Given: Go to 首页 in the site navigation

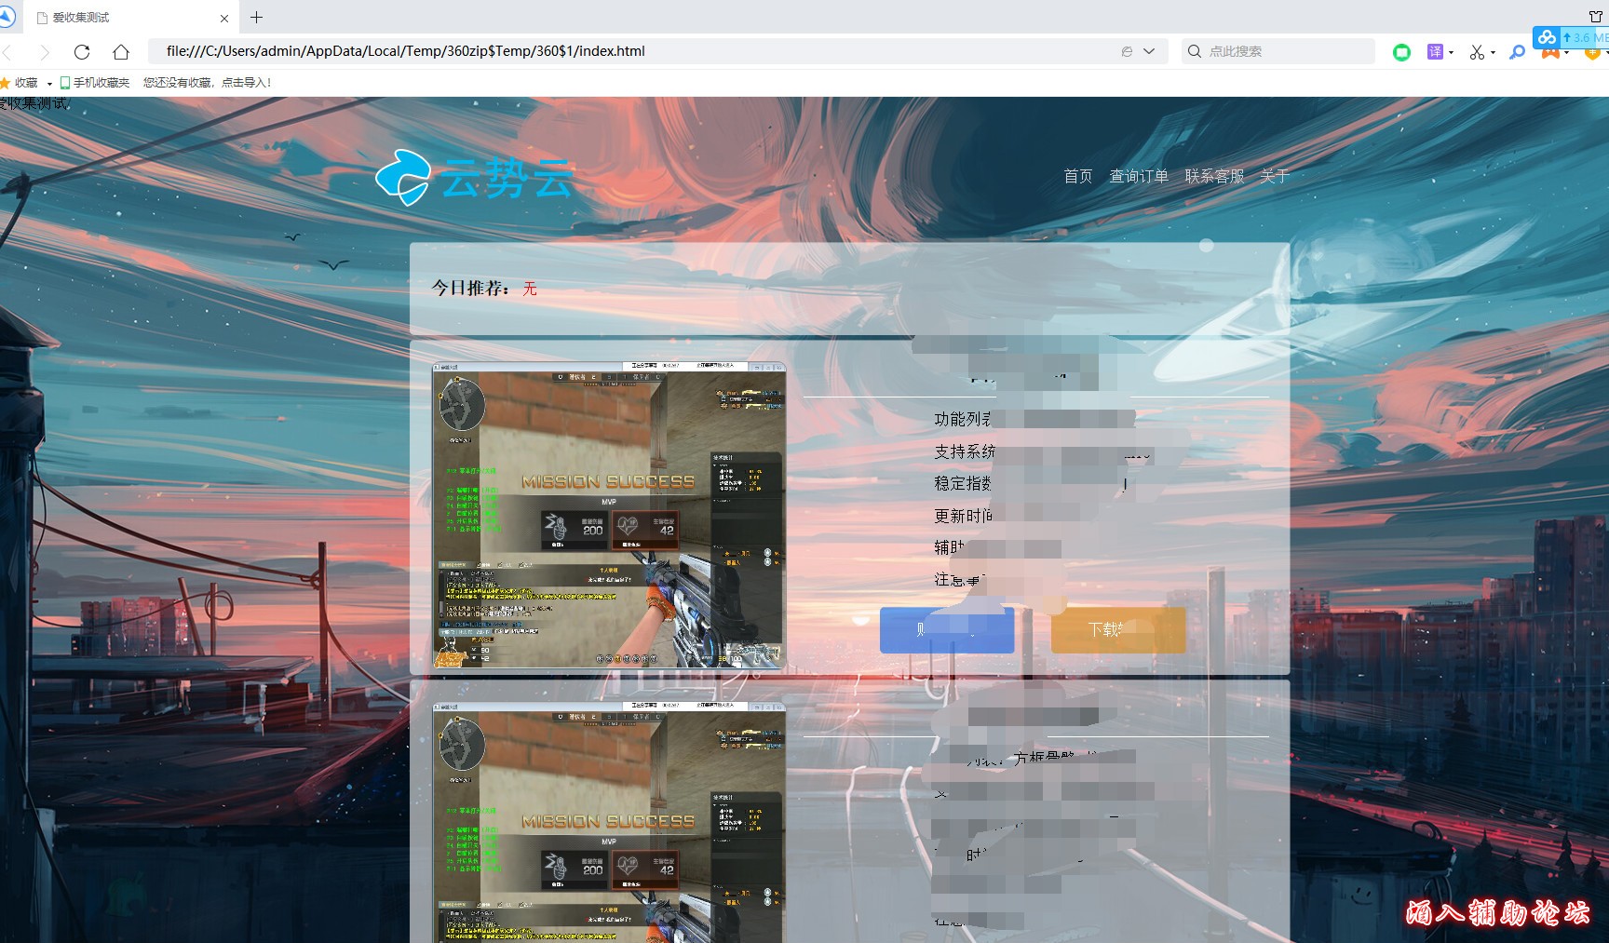Looking at the screenshot, I should click(1077, 176).
